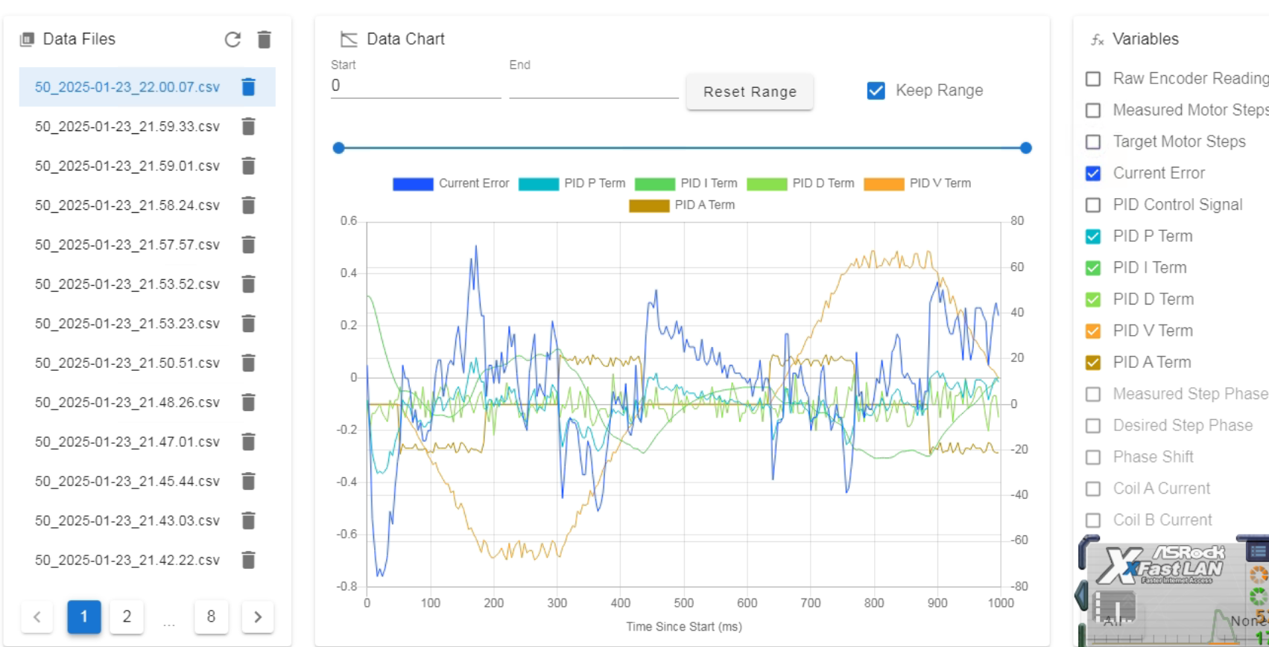This screenshot has height=647, width=1269.
Task: Uncheck the Current Error variable
Action: point(1093,173)
